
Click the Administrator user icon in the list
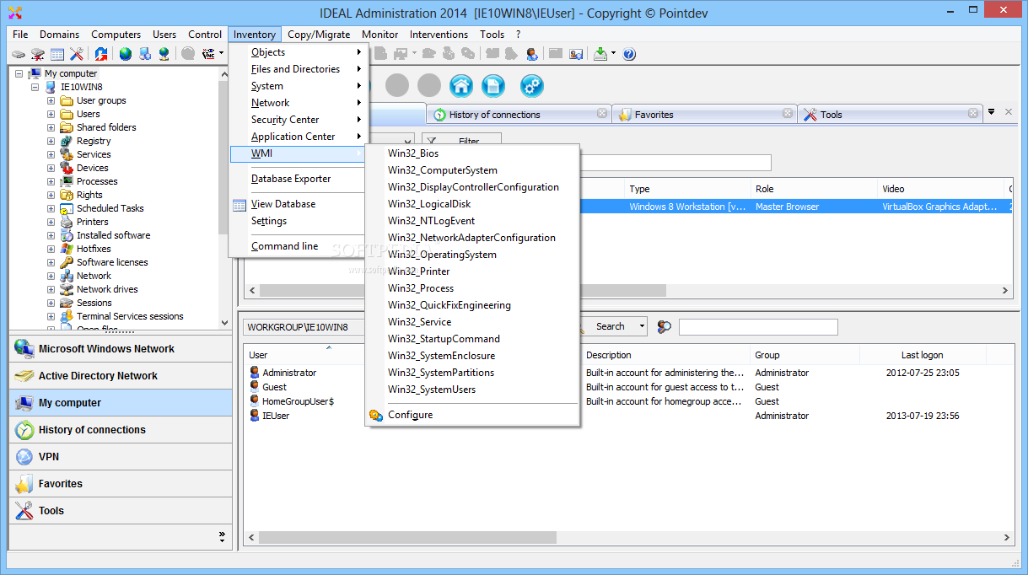click(x=255, y=373)
